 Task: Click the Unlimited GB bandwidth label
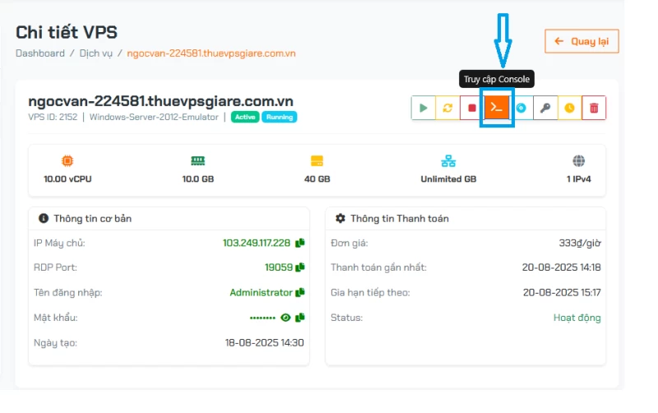448,179
